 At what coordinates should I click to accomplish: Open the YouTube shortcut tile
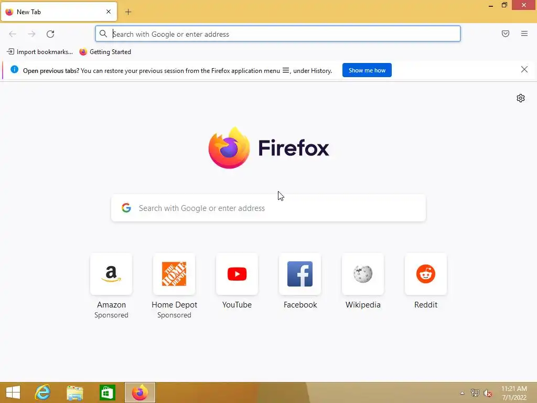click(237, 274)
